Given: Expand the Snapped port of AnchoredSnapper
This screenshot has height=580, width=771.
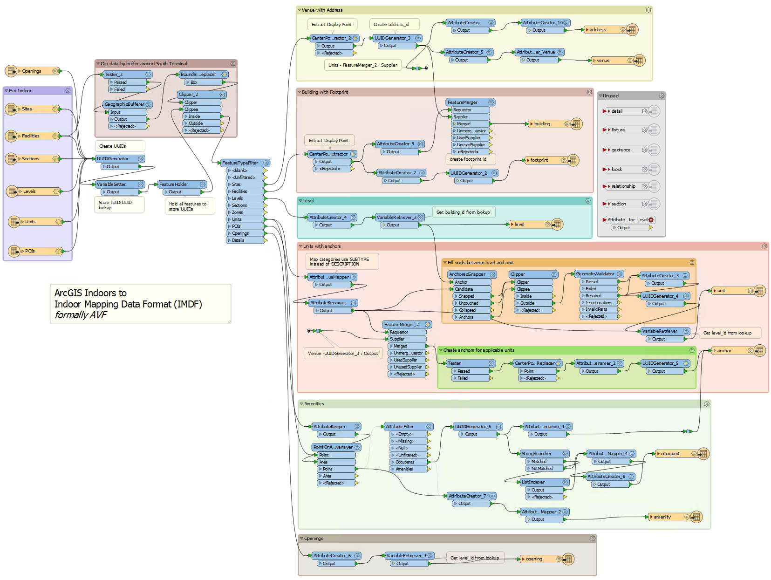Looking at the screenshot, I should [x=456, y=296].
